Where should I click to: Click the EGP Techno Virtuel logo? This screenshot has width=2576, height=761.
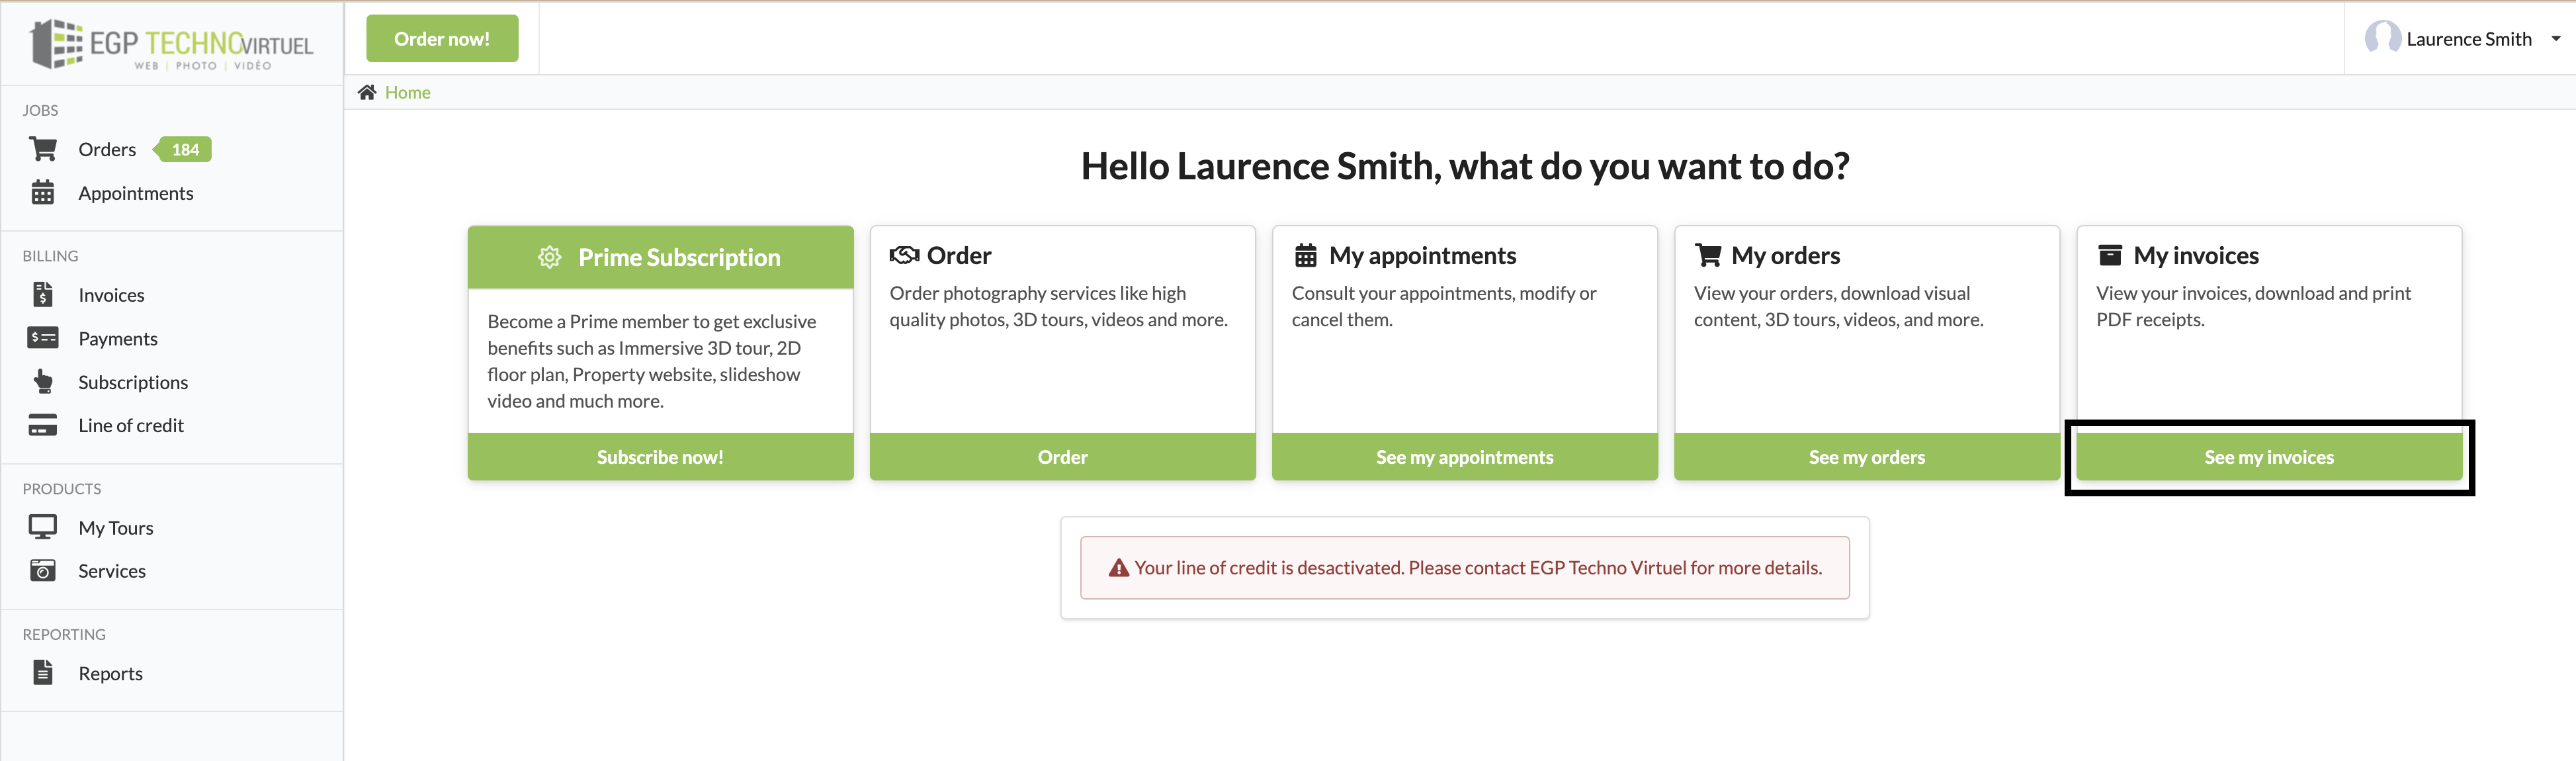tap(172, 44)
